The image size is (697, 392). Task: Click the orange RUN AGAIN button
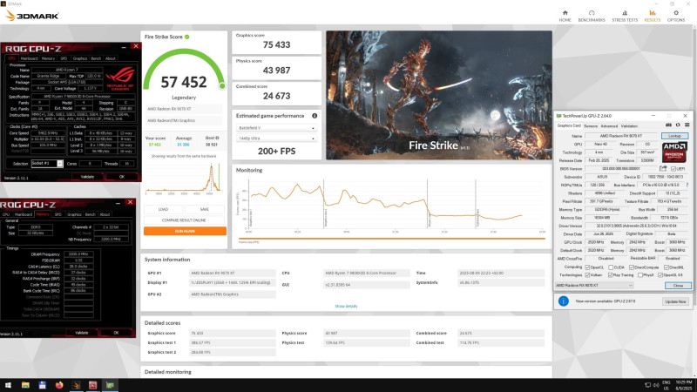point(185,231)
